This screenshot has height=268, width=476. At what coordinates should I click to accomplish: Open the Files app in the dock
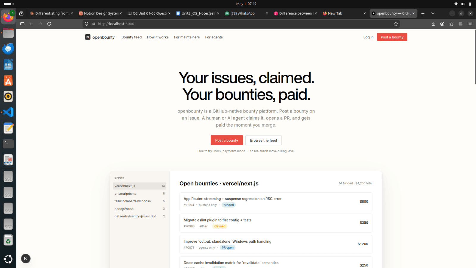click(8, 33)
